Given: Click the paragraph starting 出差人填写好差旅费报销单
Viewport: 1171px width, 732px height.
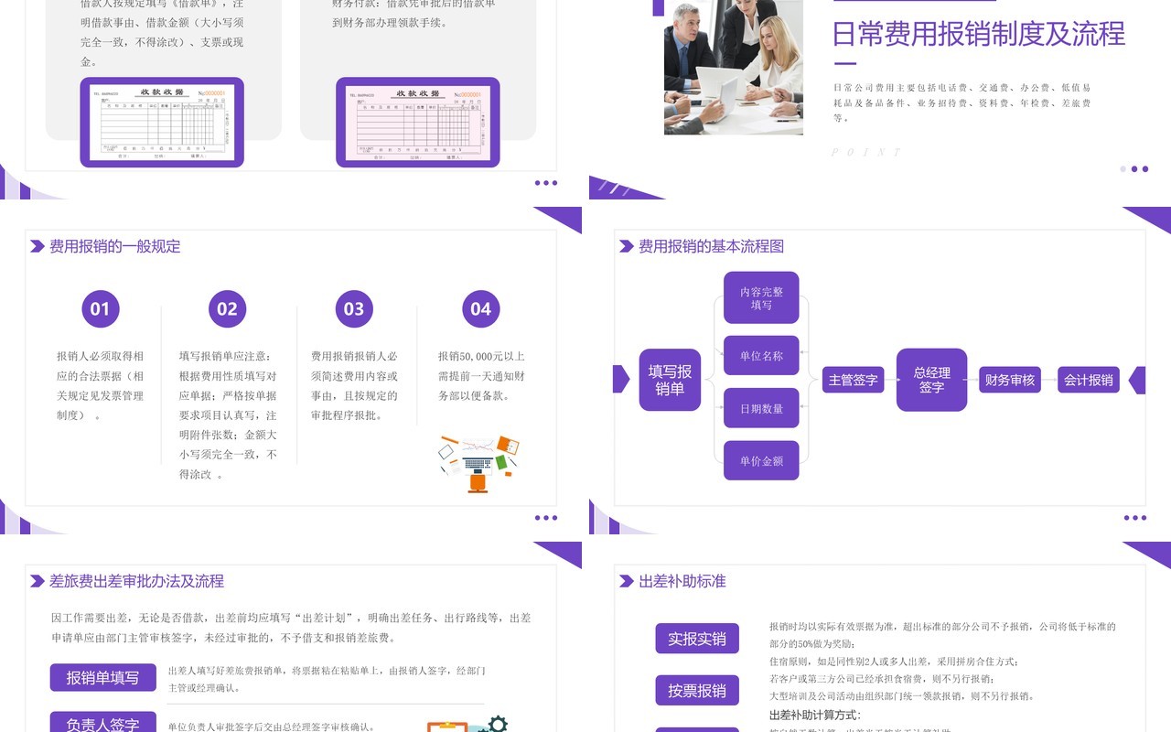Looking at the screenshot, I should click(x=327, y=679).
